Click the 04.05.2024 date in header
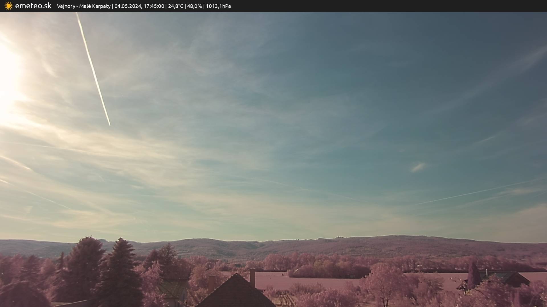This screenshot has height=307, width=547. coord(128,6)
